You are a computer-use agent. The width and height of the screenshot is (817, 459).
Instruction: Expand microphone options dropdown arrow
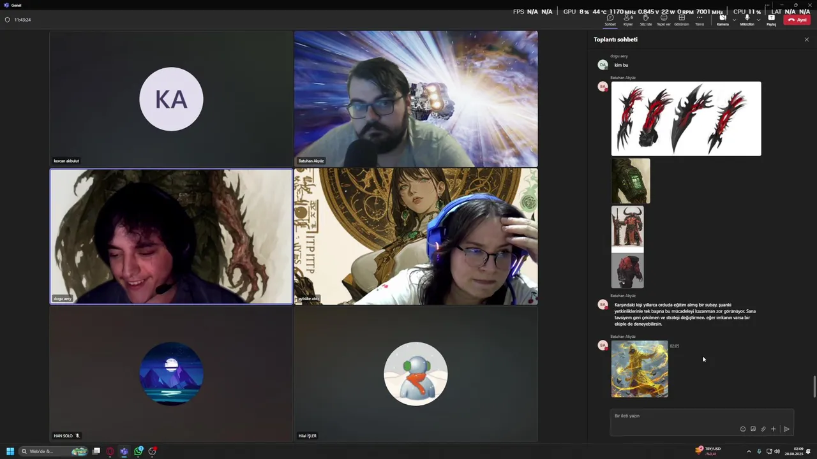click(758, 20)
